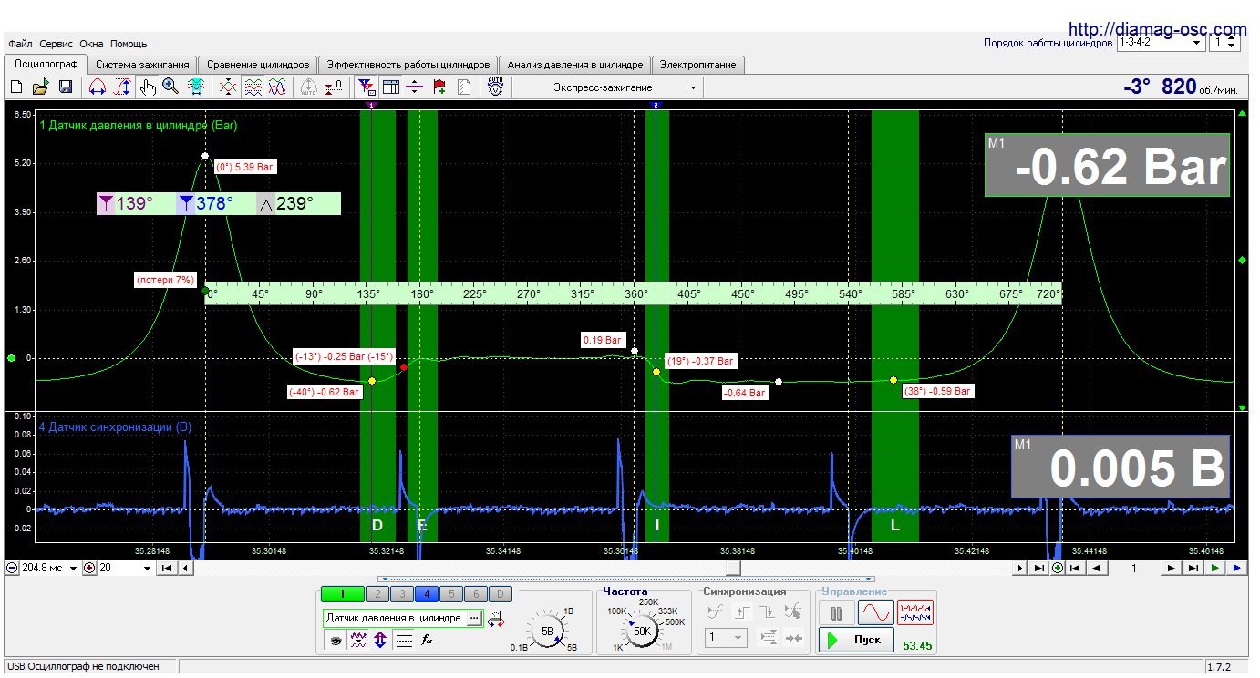Click the channel vertical shift arrows icon
Screen dimensions: 1260x678
click(381, 641)
